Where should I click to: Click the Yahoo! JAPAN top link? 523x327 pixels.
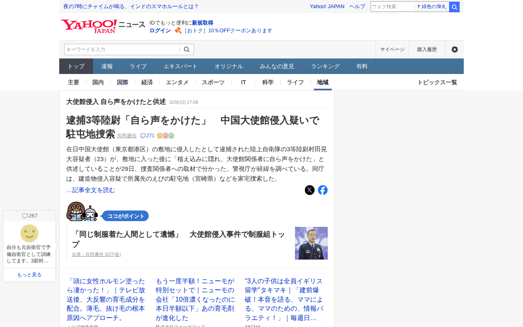[x=327, y=7]
